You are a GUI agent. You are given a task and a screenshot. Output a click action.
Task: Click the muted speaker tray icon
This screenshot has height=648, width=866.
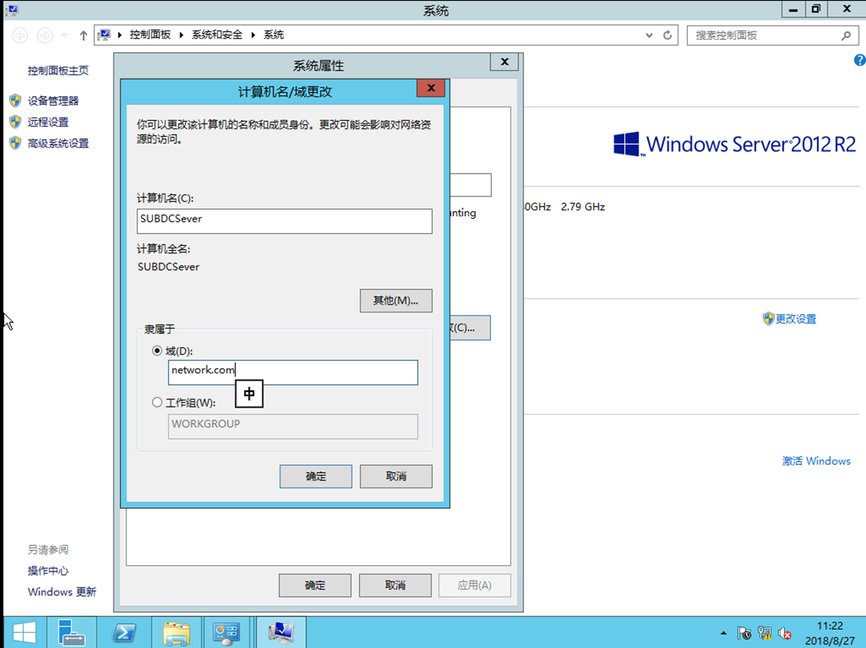point(785,633)
